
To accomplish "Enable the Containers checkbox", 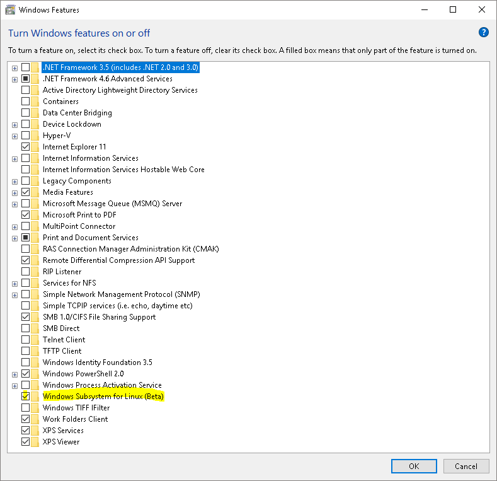I will [x=25, y=101].
